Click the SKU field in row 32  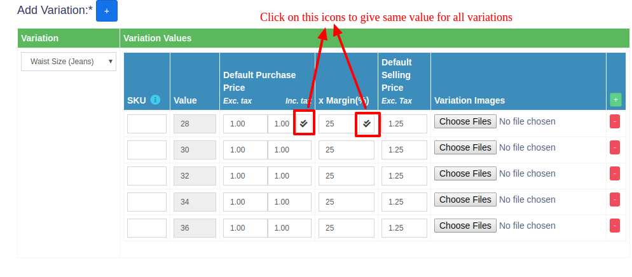147,176
